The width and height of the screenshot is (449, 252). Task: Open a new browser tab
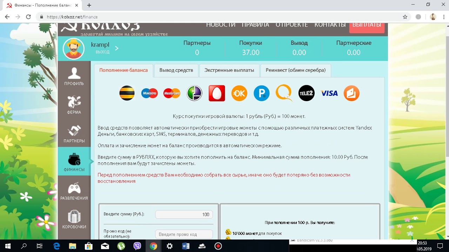89,5
